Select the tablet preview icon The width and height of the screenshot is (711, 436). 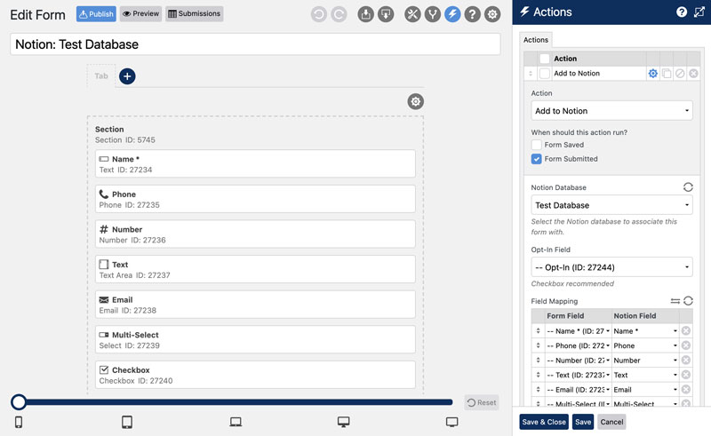click(127, 422)
